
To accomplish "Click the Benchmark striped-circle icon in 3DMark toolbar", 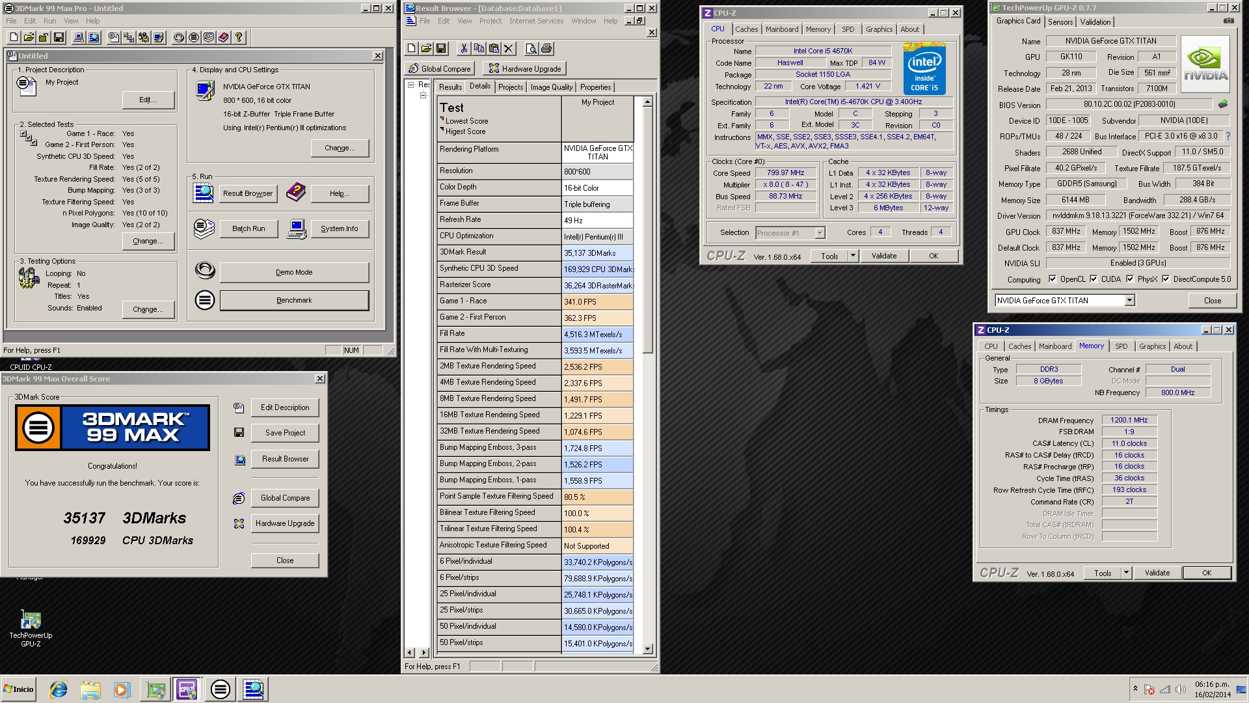I will point(194,38).
